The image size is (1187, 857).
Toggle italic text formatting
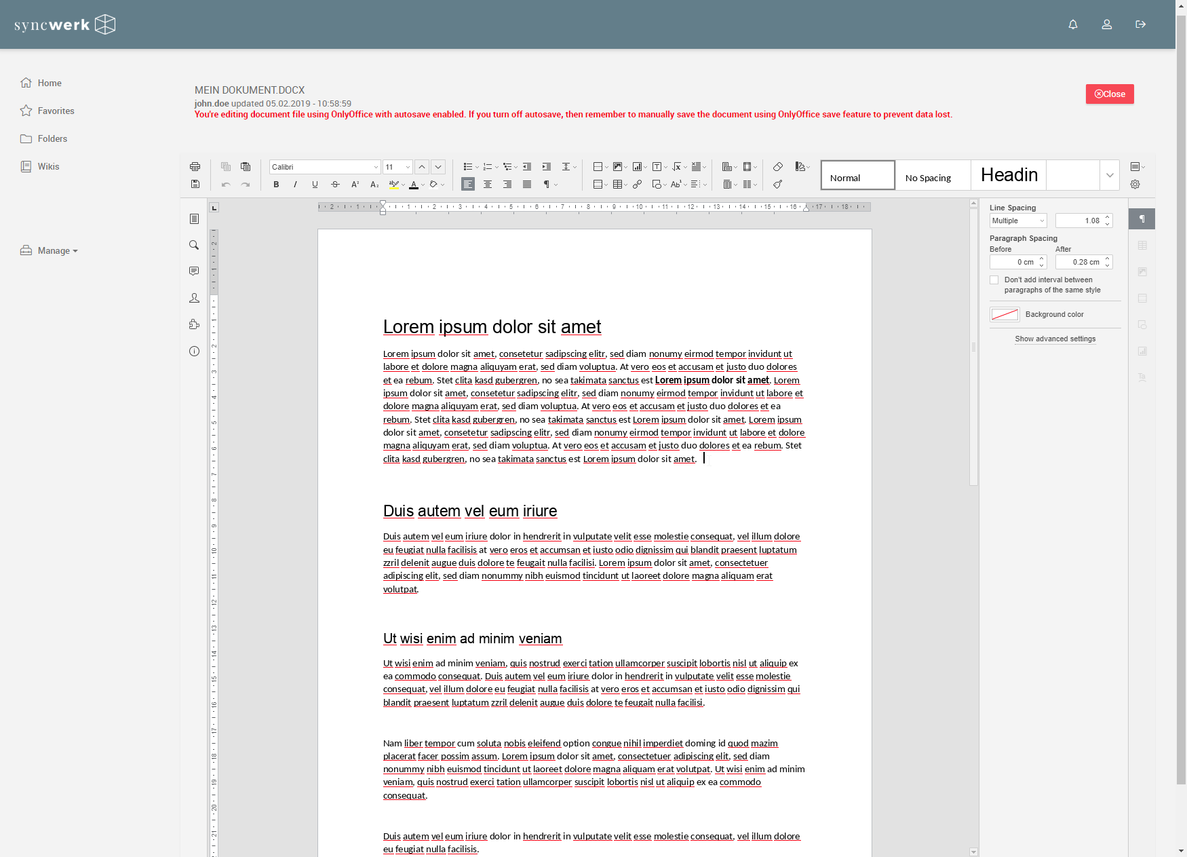pos(295,185)
